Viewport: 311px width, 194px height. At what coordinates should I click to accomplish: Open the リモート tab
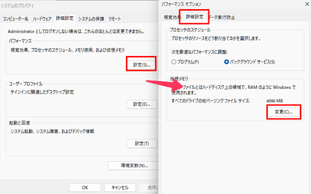[115, 19]
